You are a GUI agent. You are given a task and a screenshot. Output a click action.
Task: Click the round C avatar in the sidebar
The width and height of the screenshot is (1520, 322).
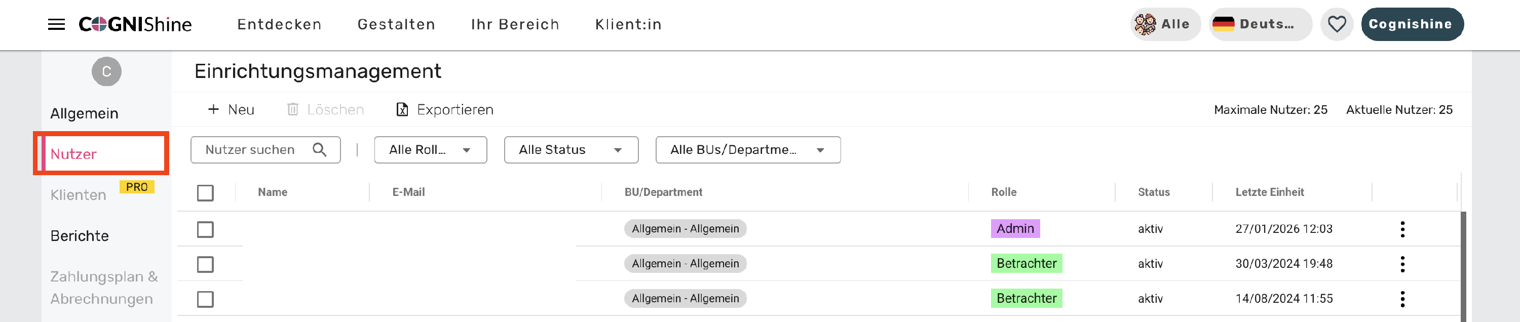[106, 71]
